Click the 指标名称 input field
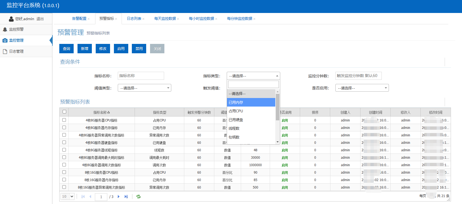Screen dimensions: 462x204 (141, 76)
